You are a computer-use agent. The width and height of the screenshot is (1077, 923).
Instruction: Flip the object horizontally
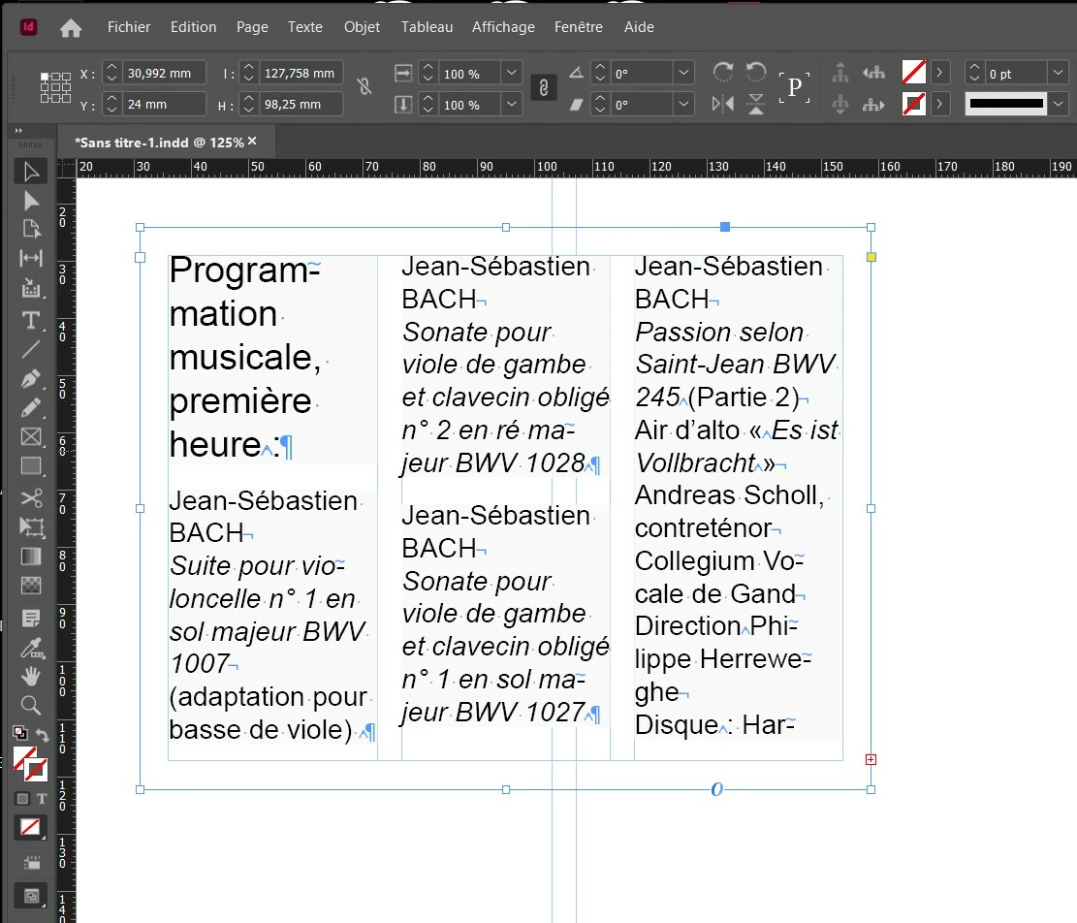point(722,105)
